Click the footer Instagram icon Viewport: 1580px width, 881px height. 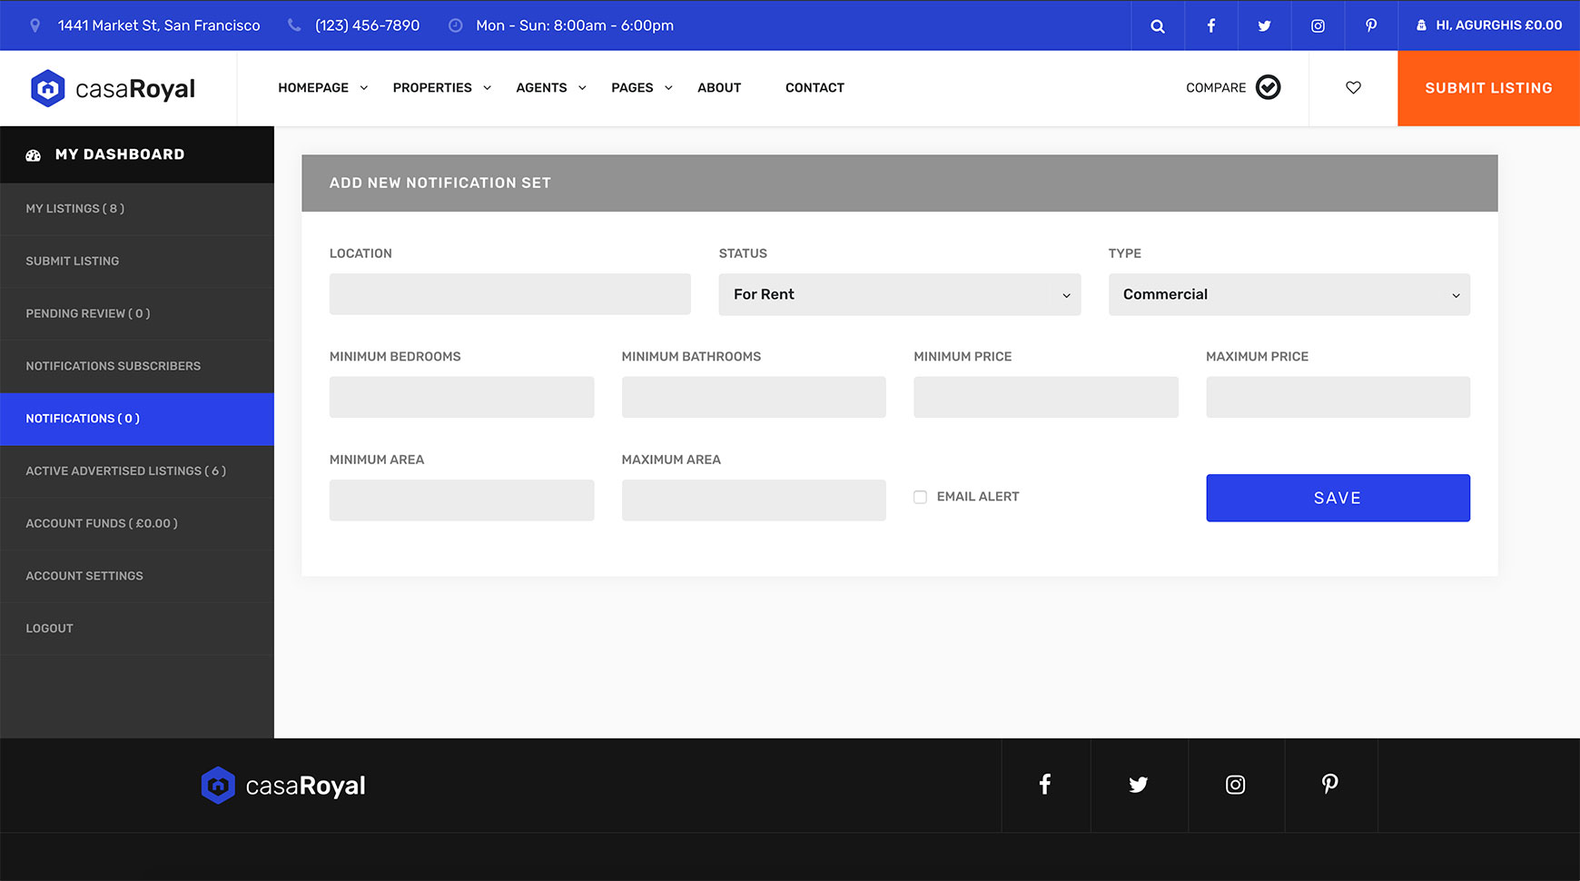point(1235,784)
